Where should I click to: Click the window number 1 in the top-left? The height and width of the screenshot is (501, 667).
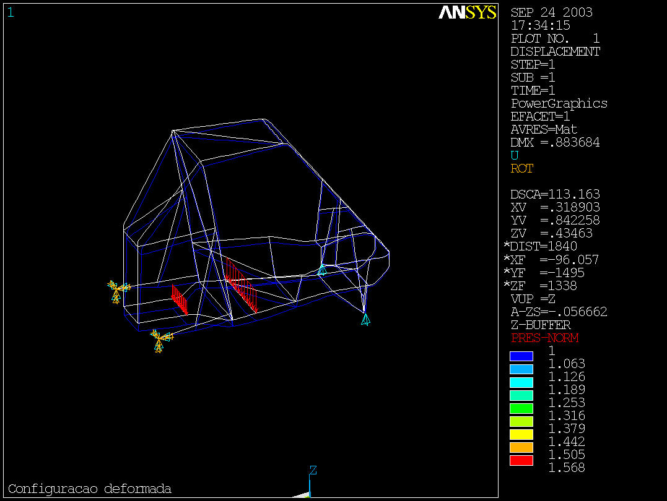click(10, 12)
